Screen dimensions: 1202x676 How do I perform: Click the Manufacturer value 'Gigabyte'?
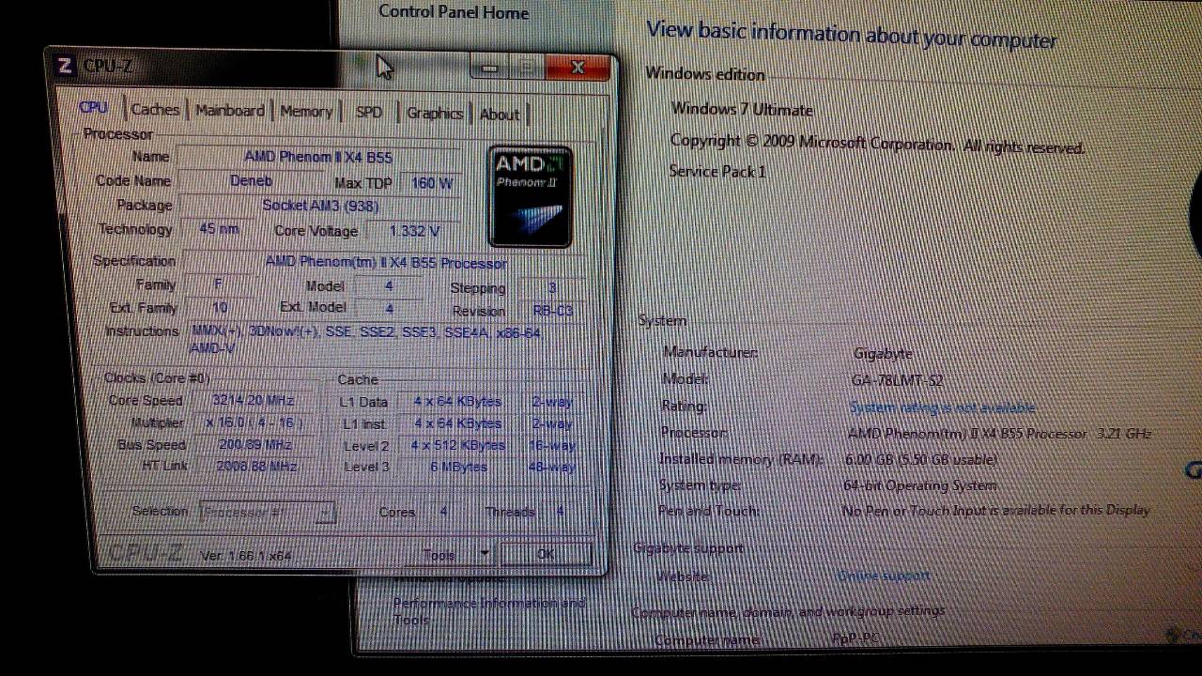pos(883,354)
